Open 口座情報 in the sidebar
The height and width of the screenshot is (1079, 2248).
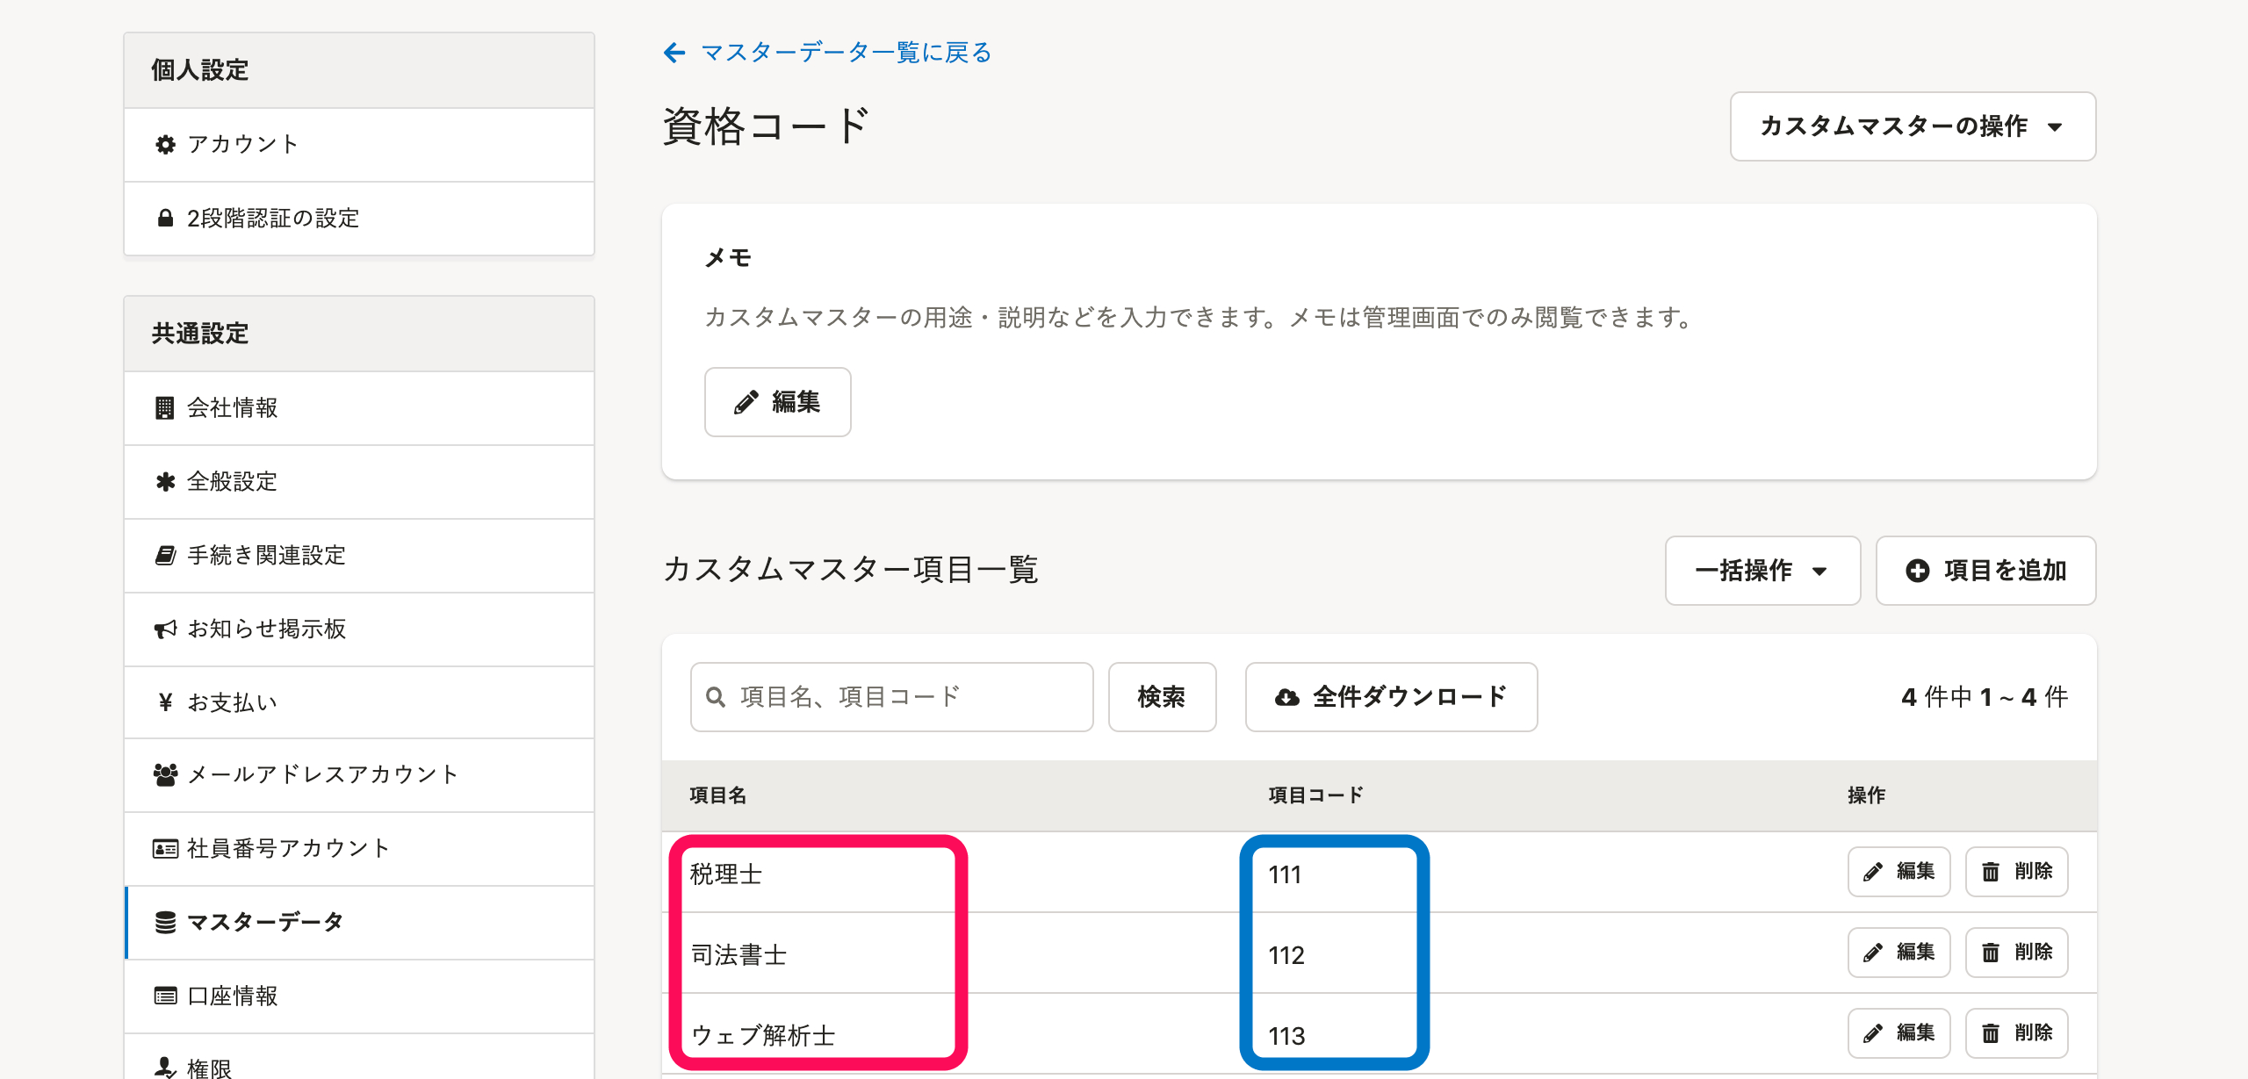pyautogui.click(x=359, y=996)
